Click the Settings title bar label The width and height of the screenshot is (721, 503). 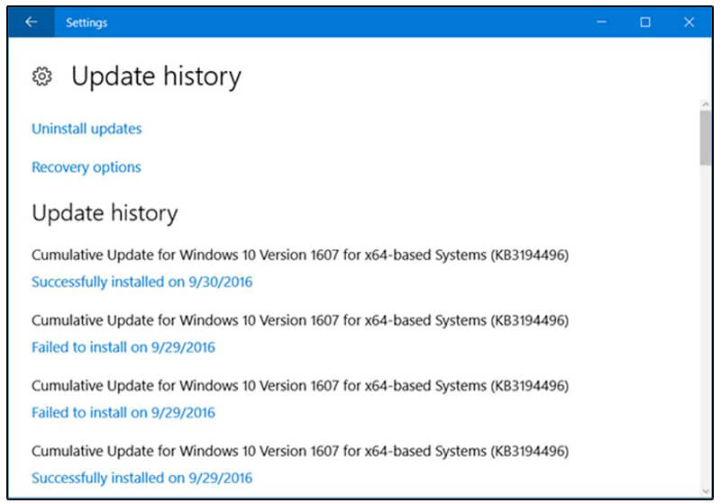coord(87,22)
